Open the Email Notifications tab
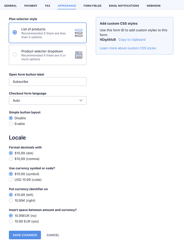 point(124,6)
